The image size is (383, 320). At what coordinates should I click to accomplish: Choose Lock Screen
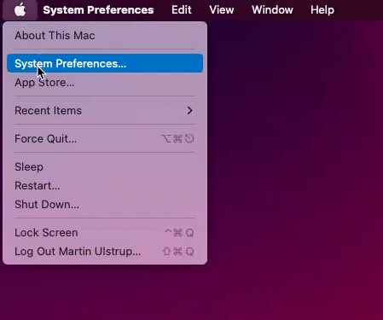click(x=105, y=233)
